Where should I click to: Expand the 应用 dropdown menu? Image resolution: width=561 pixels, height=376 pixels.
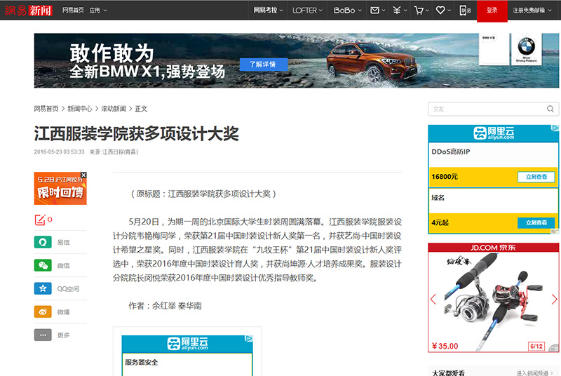[97, 11]
